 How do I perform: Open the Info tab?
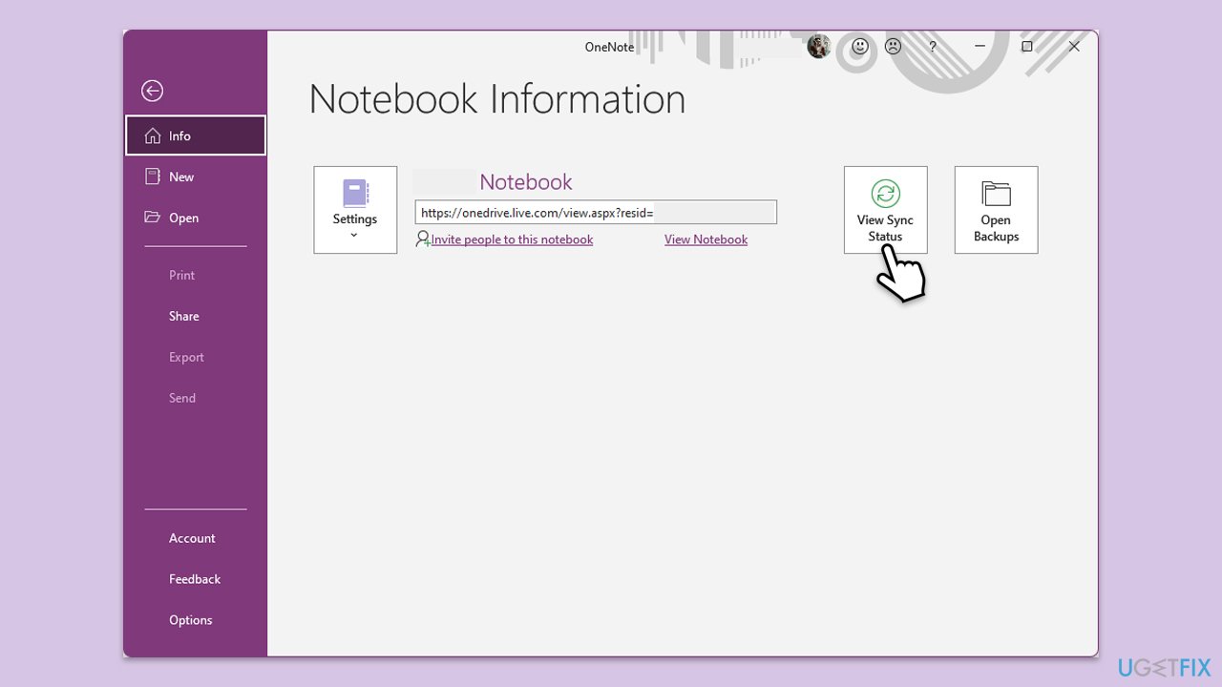tap(196, 135)
